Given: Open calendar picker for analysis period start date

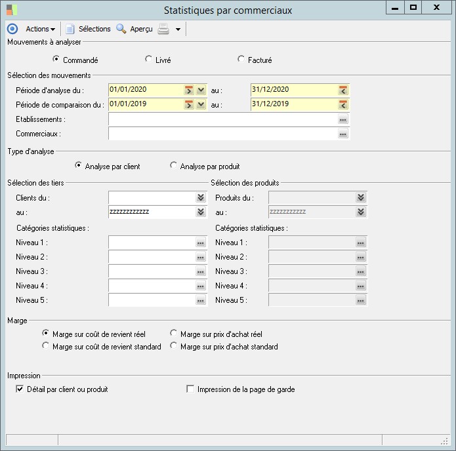Looking at the screenshot, I should click(190, 90).
